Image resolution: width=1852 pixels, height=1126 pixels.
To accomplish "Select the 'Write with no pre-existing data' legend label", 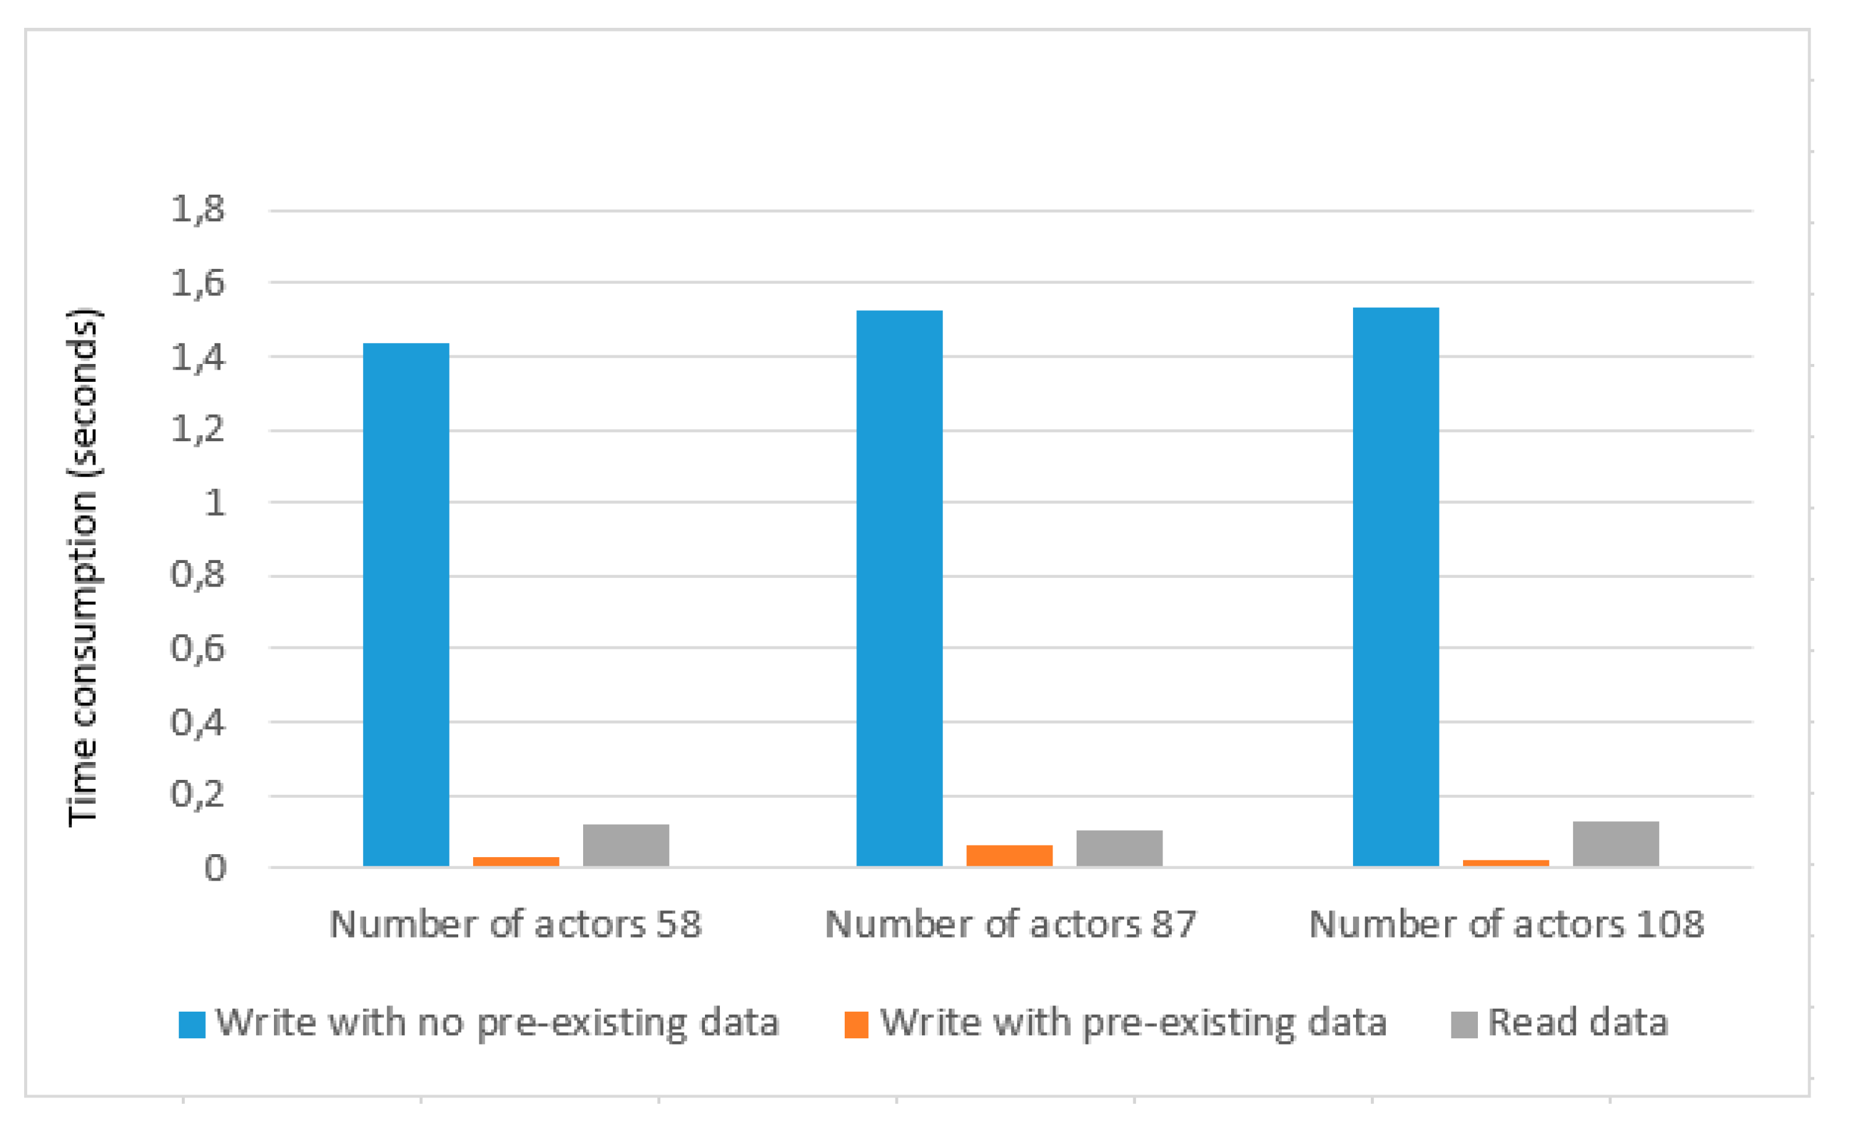I will point(497,1023).
